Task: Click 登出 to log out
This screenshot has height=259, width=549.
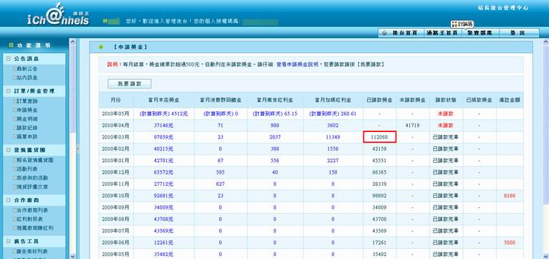Action: (x=517, y=33)
